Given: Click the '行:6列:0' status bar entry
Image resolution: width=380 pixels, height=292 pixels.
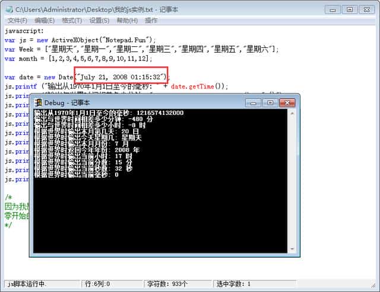Looking at the screenshot, I should tap(112, 284).
